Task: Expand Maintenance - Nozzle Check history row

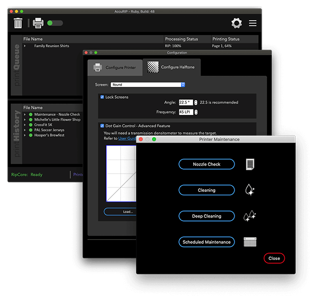Action: (25, 114)
